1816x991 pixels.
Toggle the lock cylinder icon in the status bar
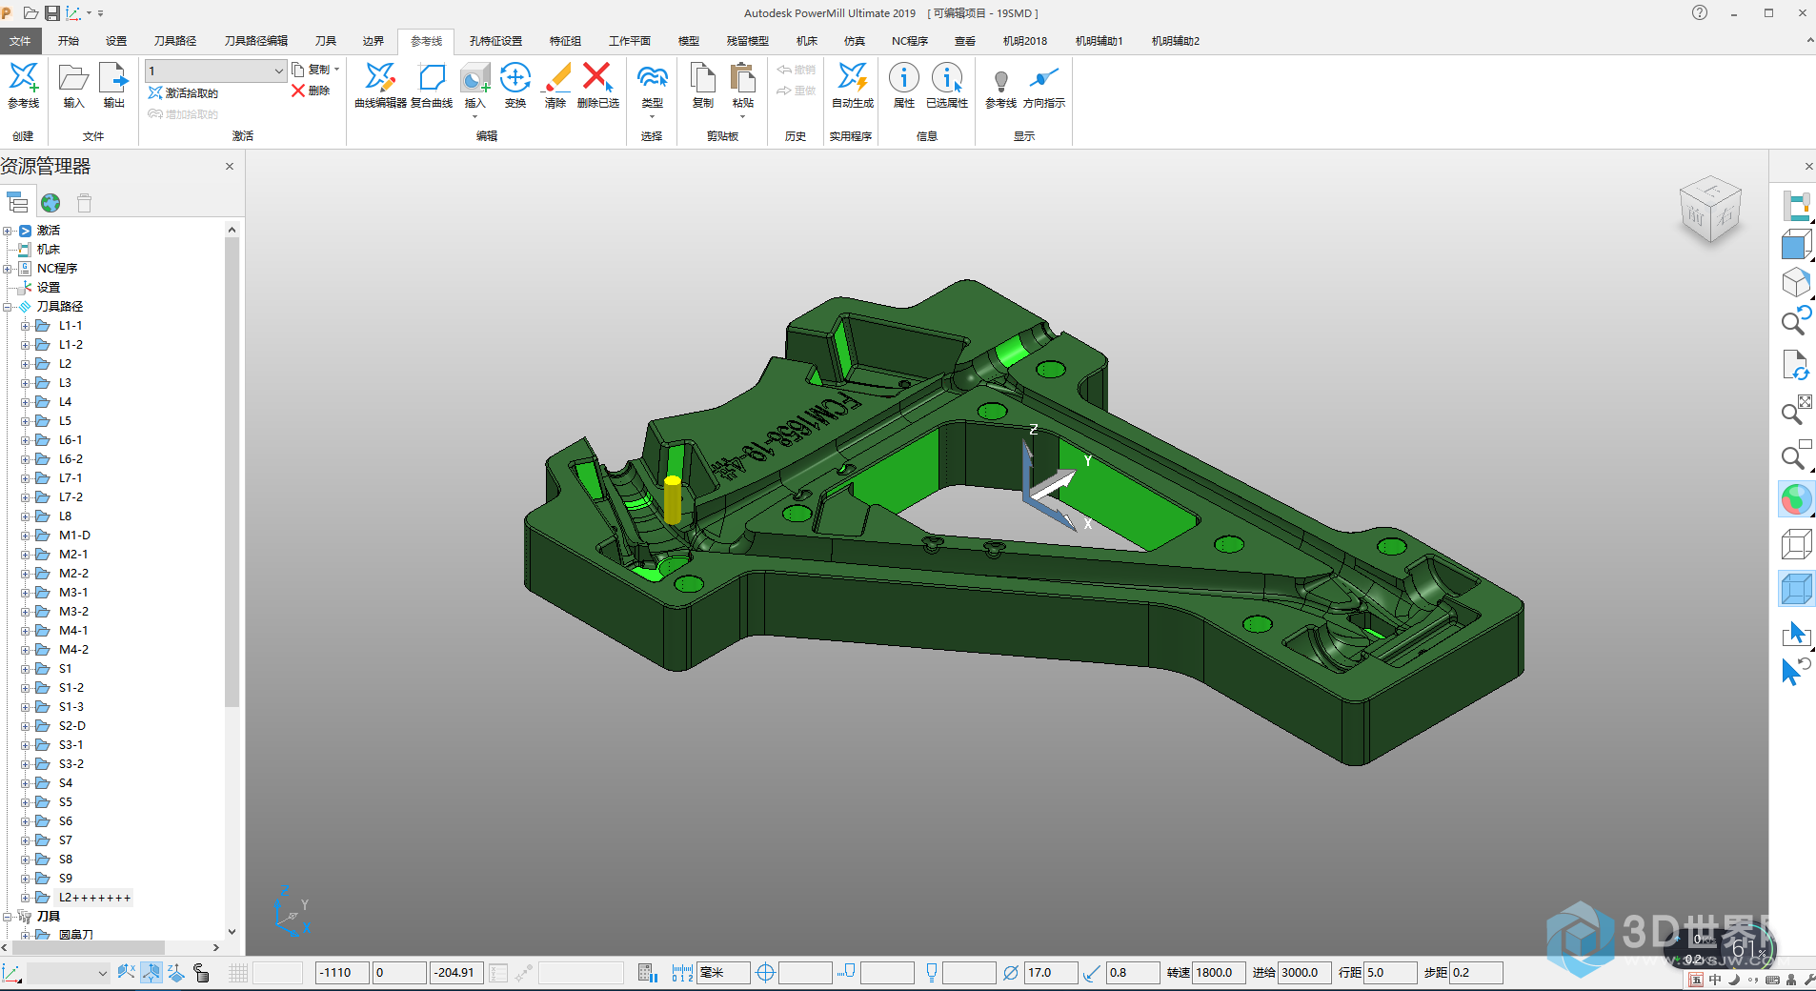click(201, 973)
